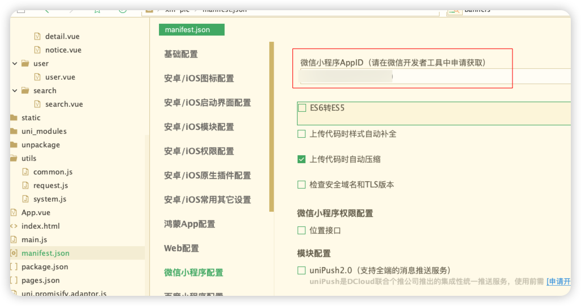Click request.js file icon

tap(25, 185)
